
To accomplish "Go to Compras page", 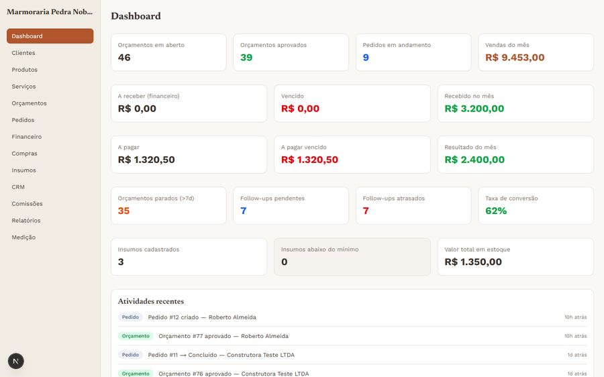I will tap(50, 153).
